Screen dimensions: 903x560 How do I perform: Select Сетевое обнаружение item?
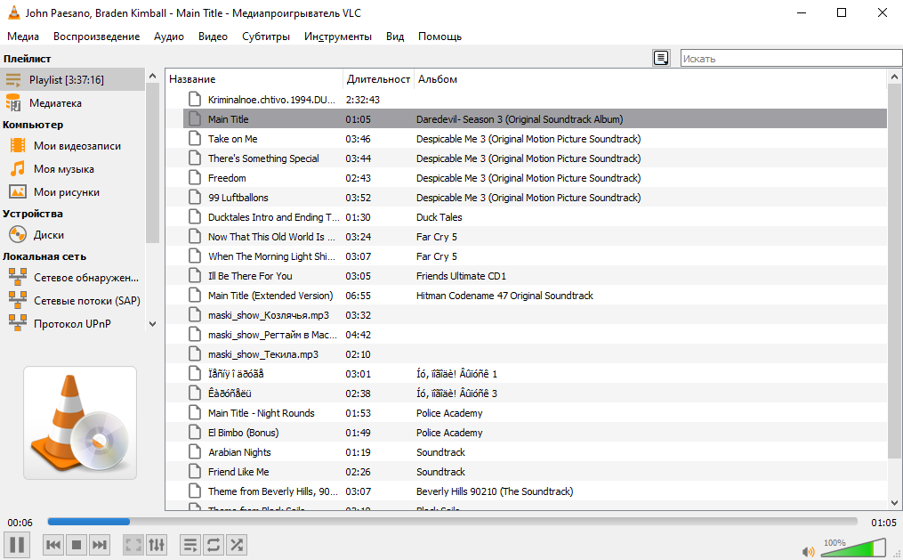pos(73,277)
